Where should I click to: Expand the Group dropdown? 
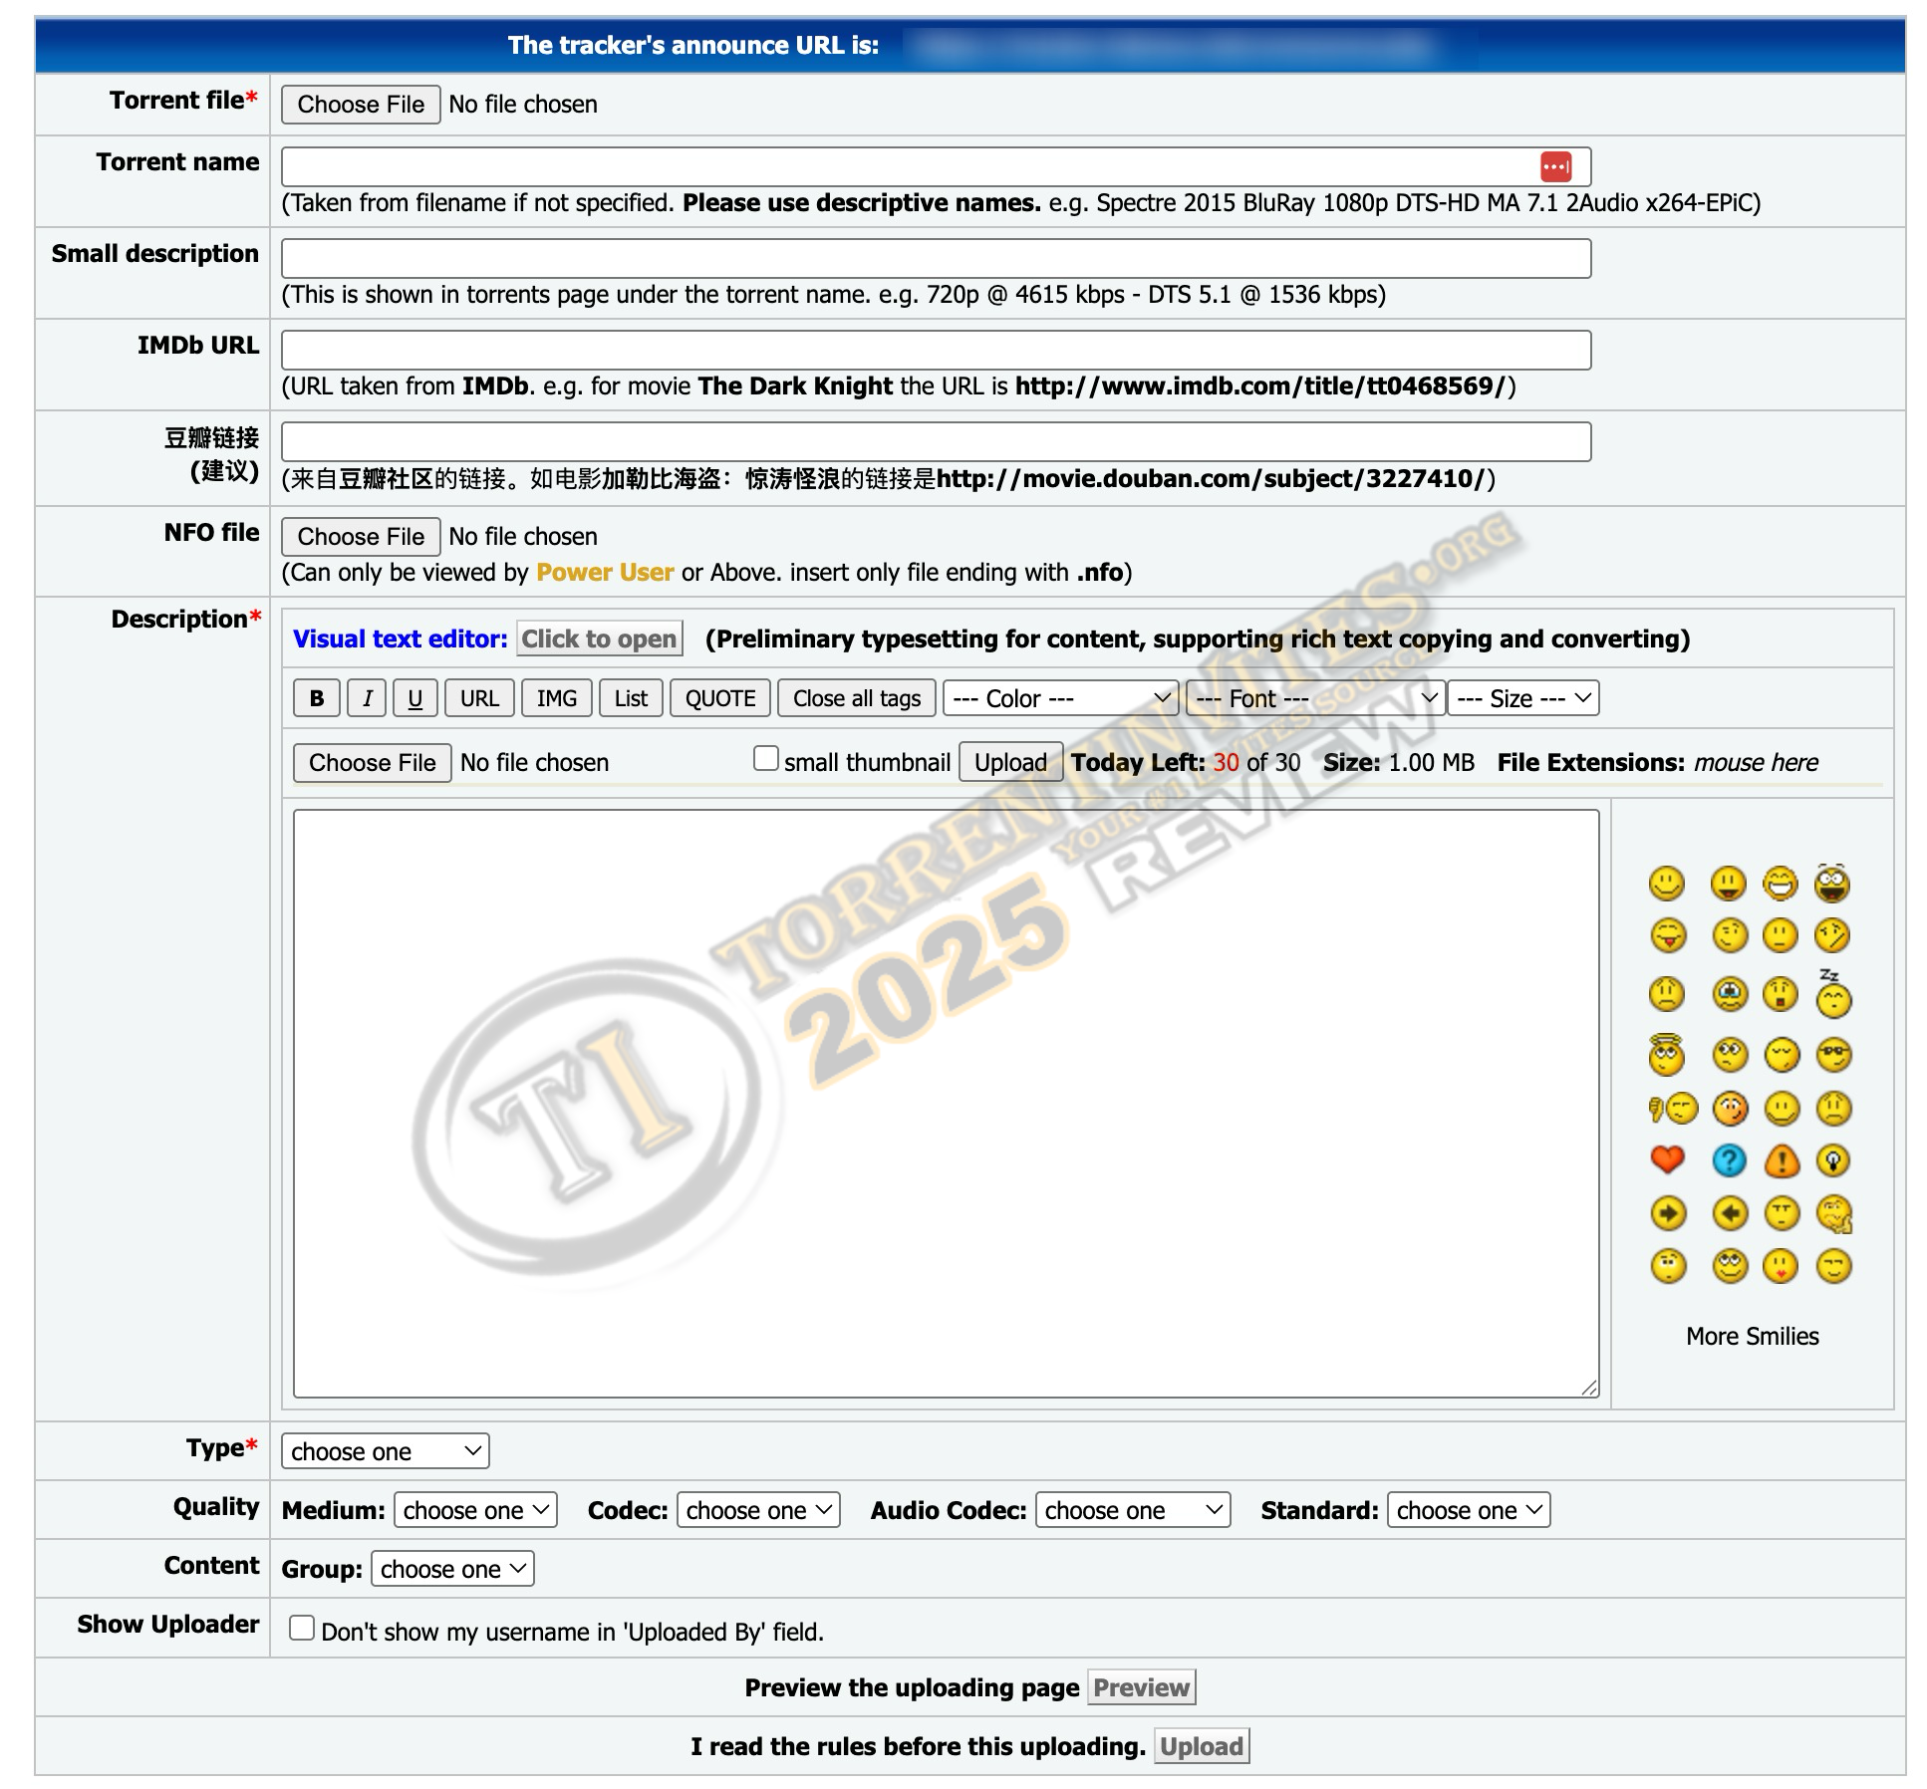(x=452, y=1569)
